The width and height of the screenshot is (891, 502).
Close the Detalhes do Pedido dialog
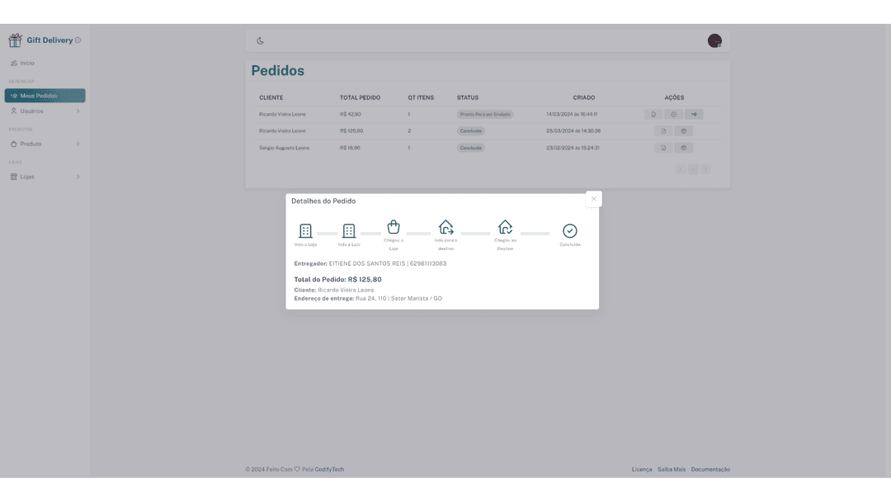(x=593, y=199)
